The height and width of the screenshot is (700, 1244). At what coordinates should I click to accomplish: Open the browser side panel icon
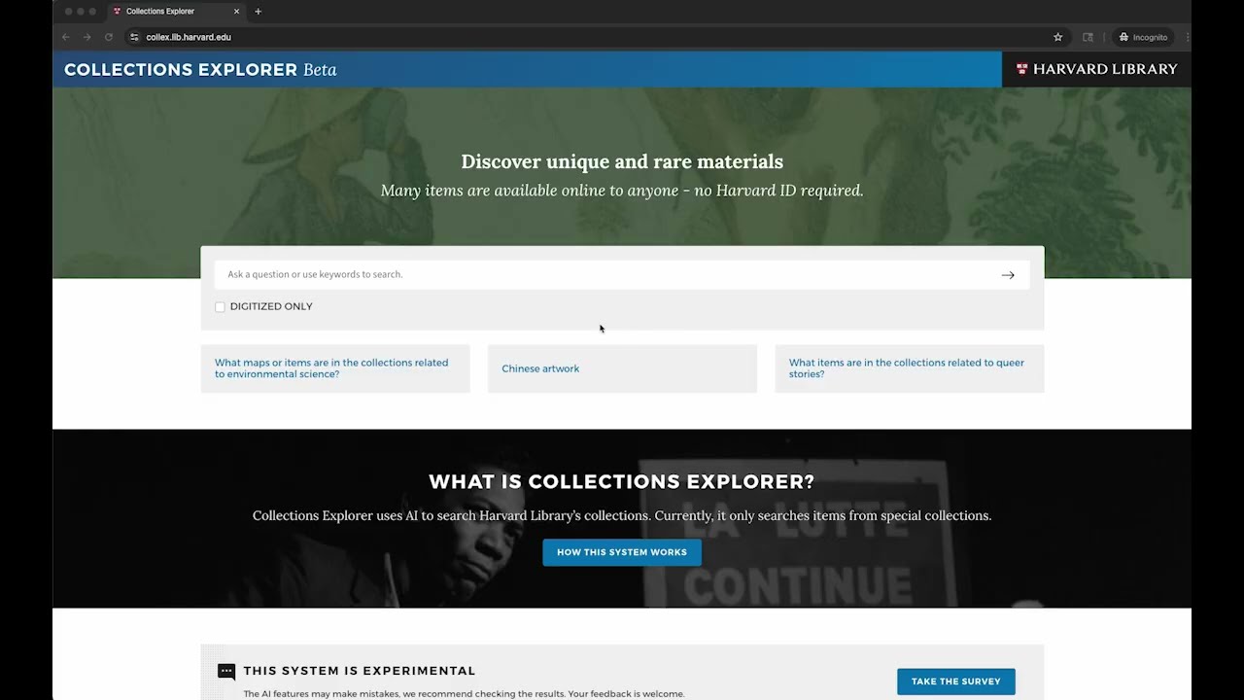1088,37
